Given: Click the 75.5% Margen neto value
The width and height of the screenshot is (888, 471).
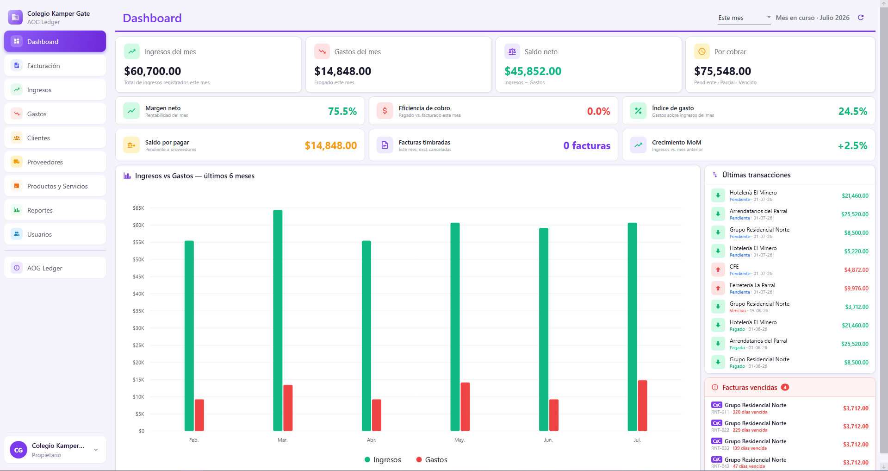Looking at the screenshot, I should click(342, 111).
